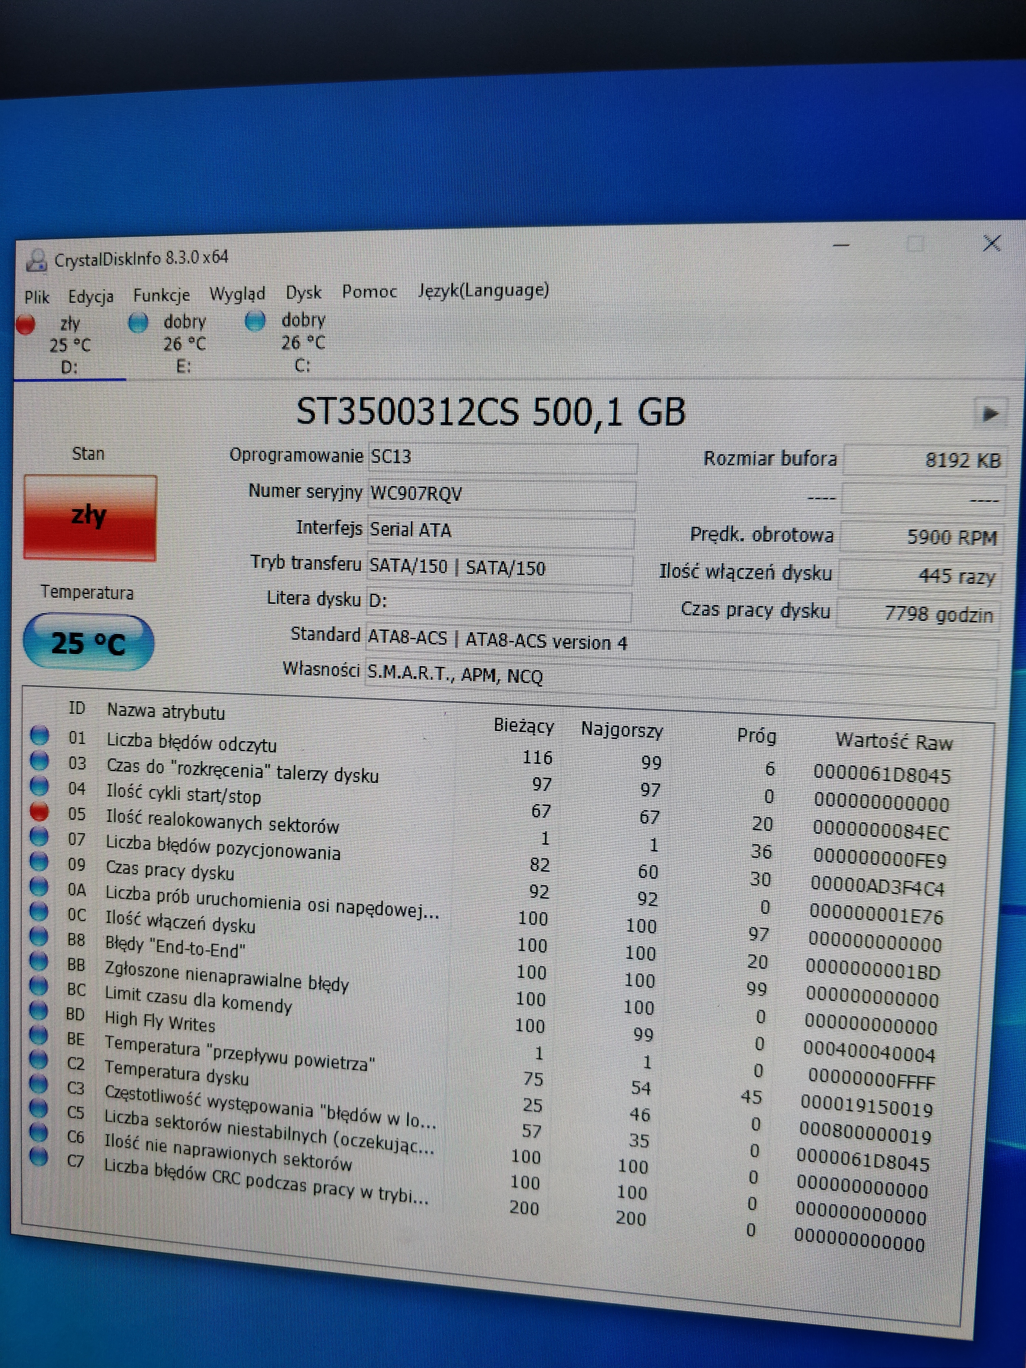Image resolution: width=1026 pixels, height=1368 pixels.
Task: Go to next disk with arrow button
Action: [x=990, y=413]
